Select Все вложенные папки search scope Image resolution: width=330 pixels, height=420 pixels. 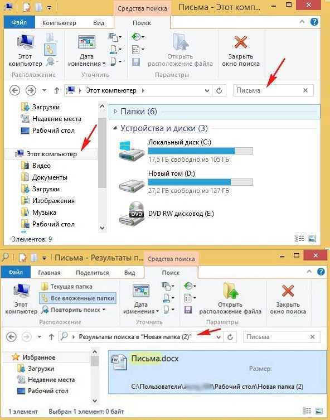pos(78,298)
